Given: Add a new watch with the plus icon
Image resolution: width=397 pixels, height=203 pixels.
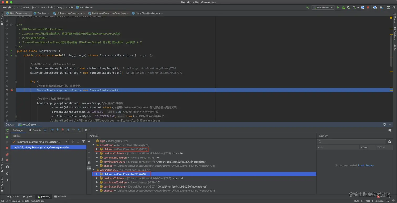Looking at the screenshot, I should (89, 142).
